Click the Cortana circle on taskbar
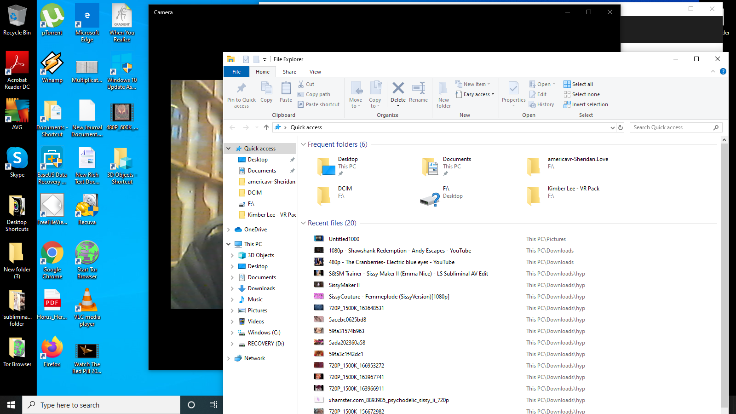The image size is (736, 414). tap(191, 405)
